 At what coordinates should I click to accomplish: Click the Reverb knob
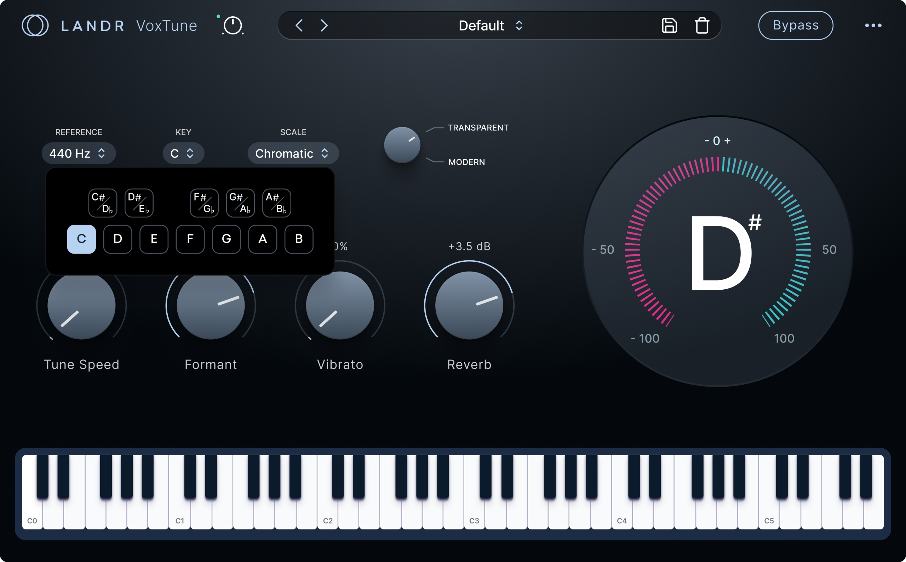(469, 305)
